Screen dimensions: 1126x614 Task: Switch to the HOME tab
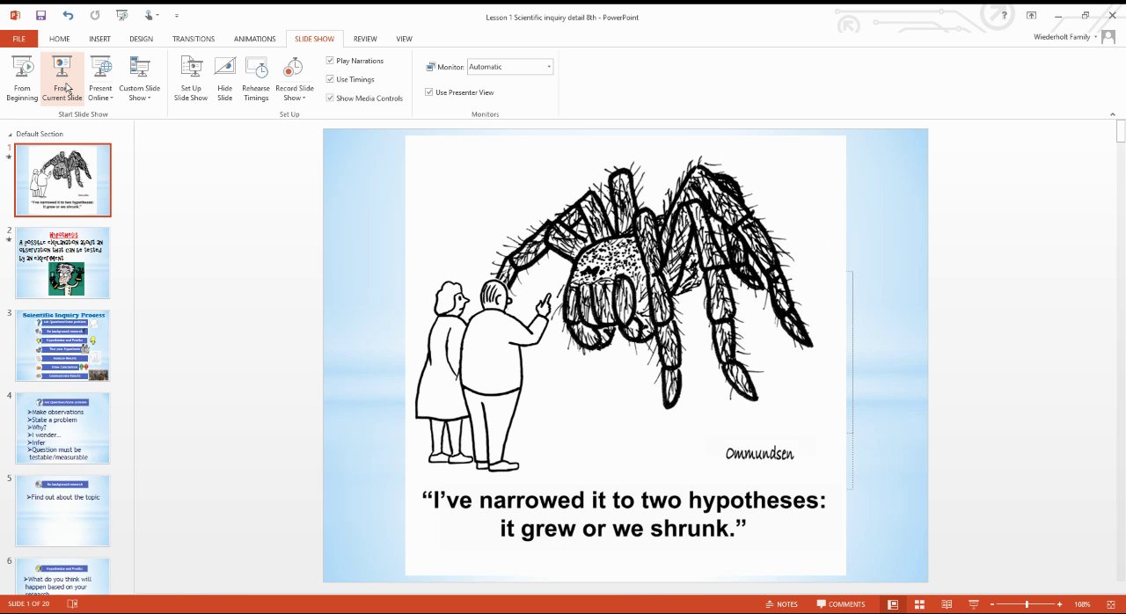click(x=59, y=39)
